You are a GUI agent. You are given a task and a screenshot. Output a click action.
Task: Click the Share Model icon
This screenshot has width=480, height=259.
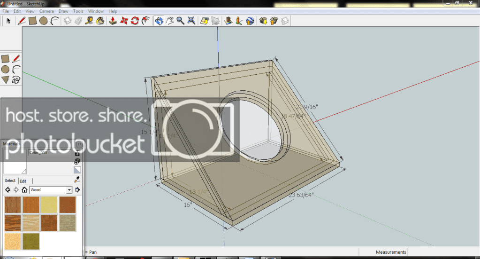pos(274,21)
